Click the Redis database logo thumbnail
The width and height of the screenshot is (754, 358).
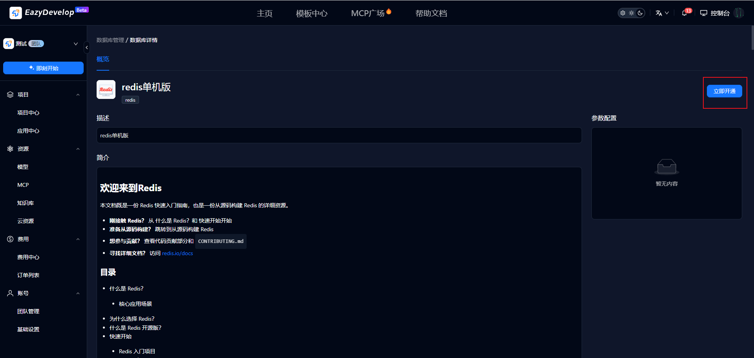106,89
